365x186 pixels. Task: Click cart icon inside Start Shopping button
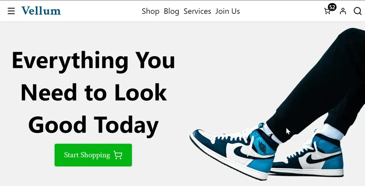[118, 155]
